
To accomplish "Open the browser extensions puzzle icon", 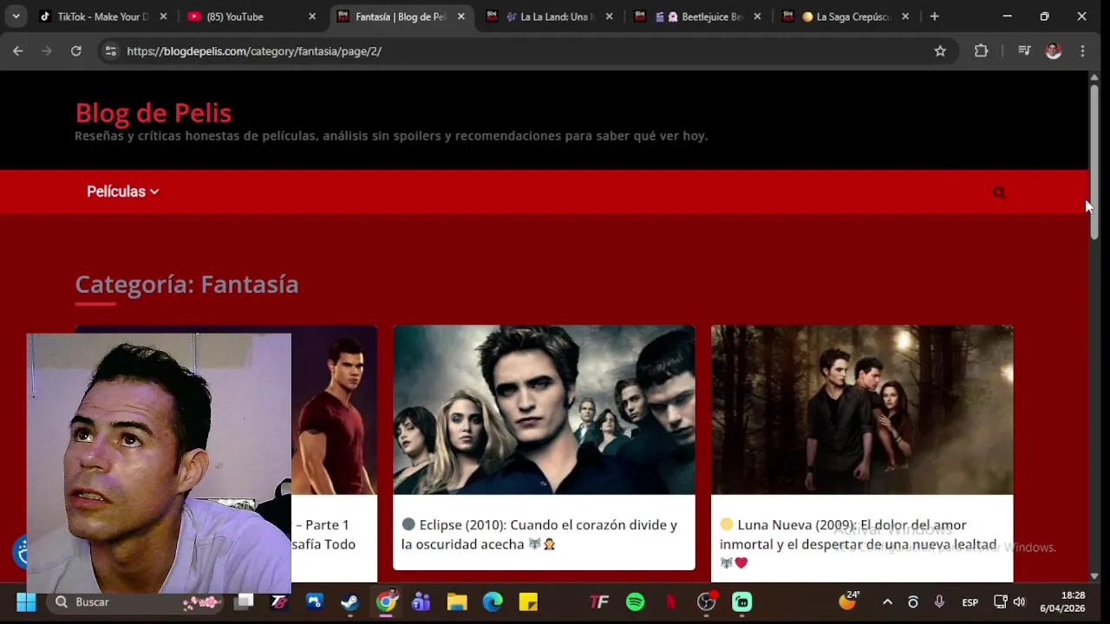I will point(981,51).
